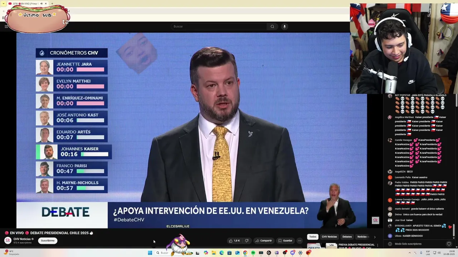The width and height of the screenshot is (458, 257).
Task: Click chat author Lorena Cornejo Cornejo
Action: pyautogui.click(x=407, y=200)
